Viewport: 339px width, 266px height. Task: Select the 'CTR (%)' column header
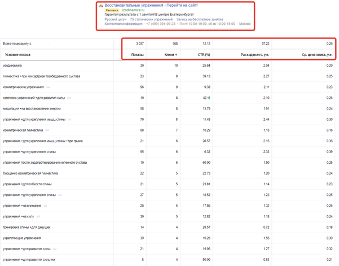(x=204, y=55)
